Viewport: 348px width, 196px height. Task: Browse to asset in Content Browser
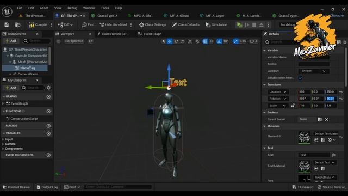point(18,24)
